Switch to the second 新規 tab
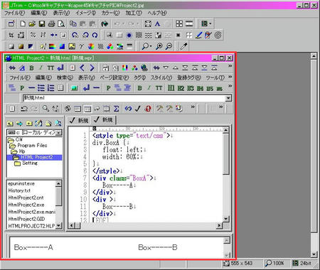 (104, 120)
